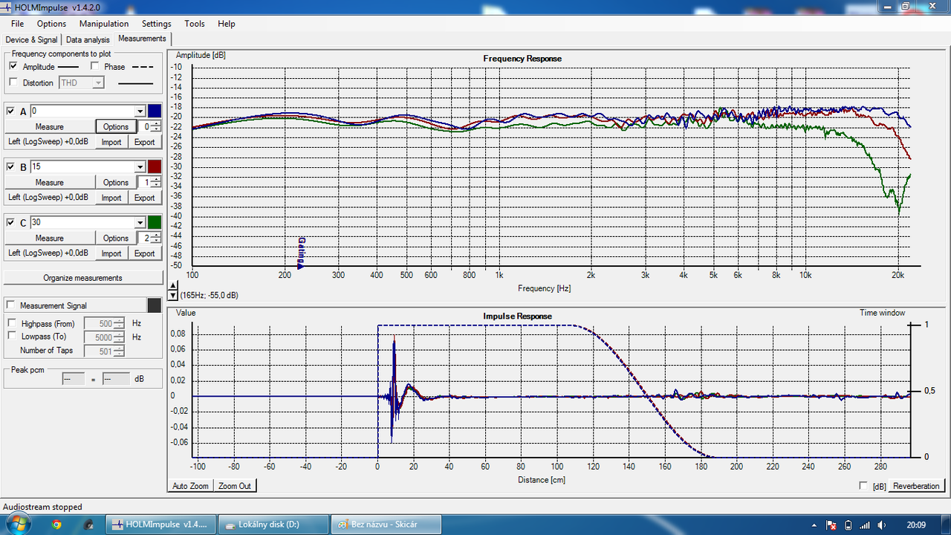Expand the measurement C name dropdown
951x535 pixels.
click(140, 222)
